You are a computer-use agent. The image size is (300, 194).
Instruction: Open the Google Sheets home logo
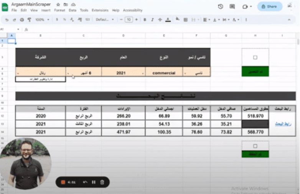click(5, 7)
